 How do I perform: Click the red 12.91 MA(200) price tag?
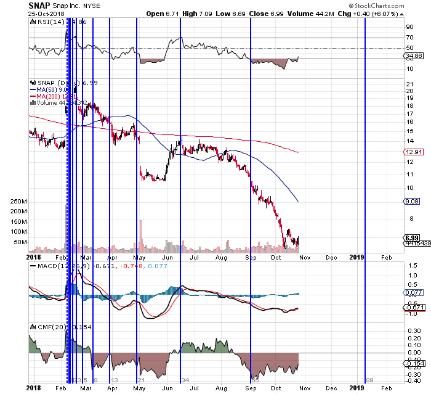(x=413, y=152)
